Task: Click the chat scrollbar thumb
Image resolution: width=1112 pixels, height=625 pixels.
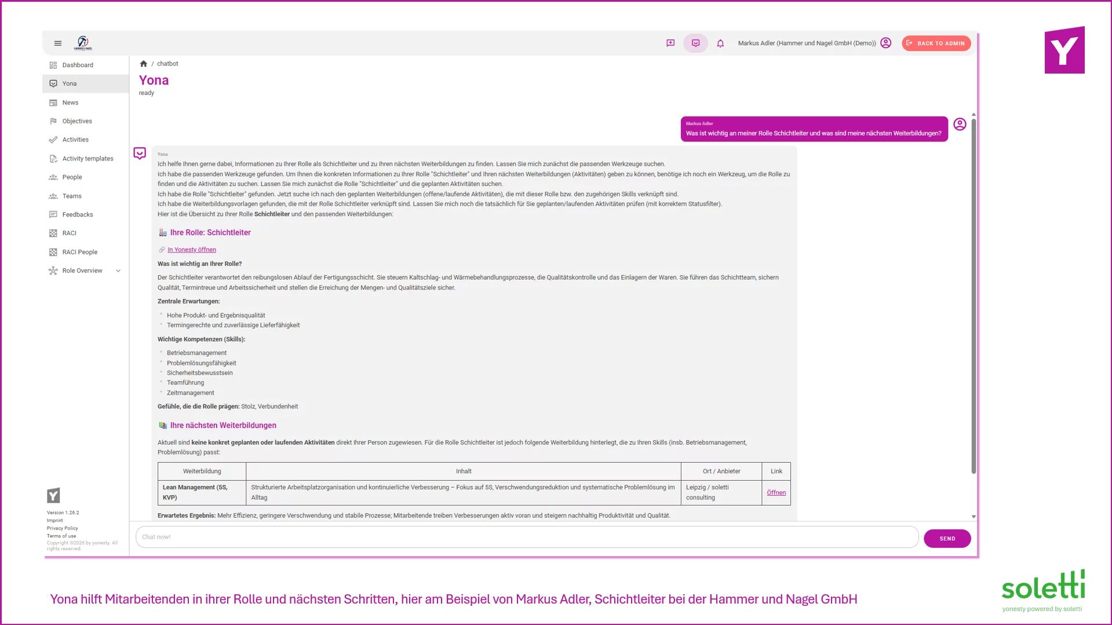Action: pyautogui.click(x=974, y=295)
